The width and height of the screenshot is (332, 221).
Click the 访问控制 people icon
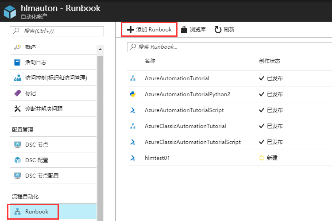point(18,78)
